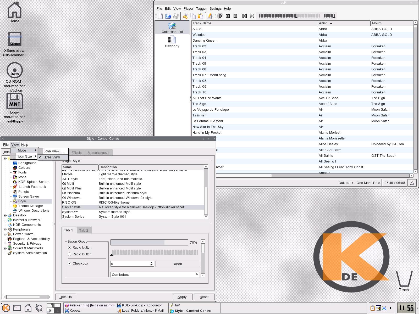Open the Icon Size submenu
419x314 pixels.
click(x=24, y=156)
